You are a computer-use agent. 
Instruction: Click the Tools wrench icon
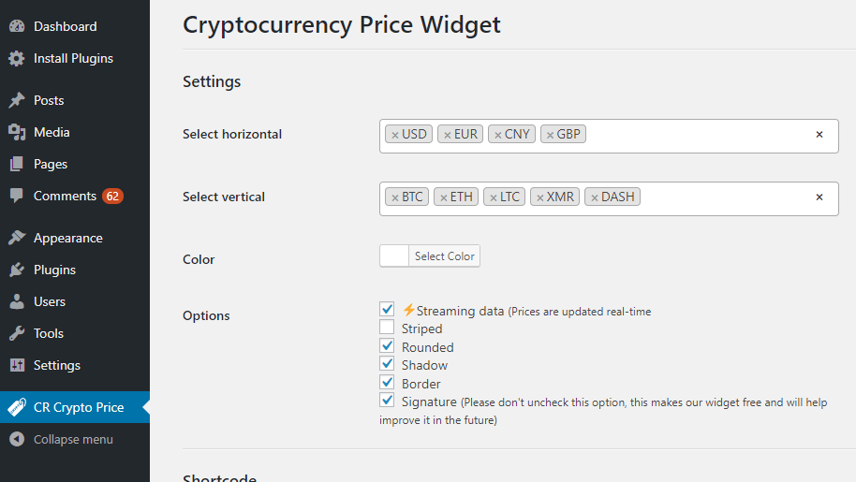coord(17,333)
